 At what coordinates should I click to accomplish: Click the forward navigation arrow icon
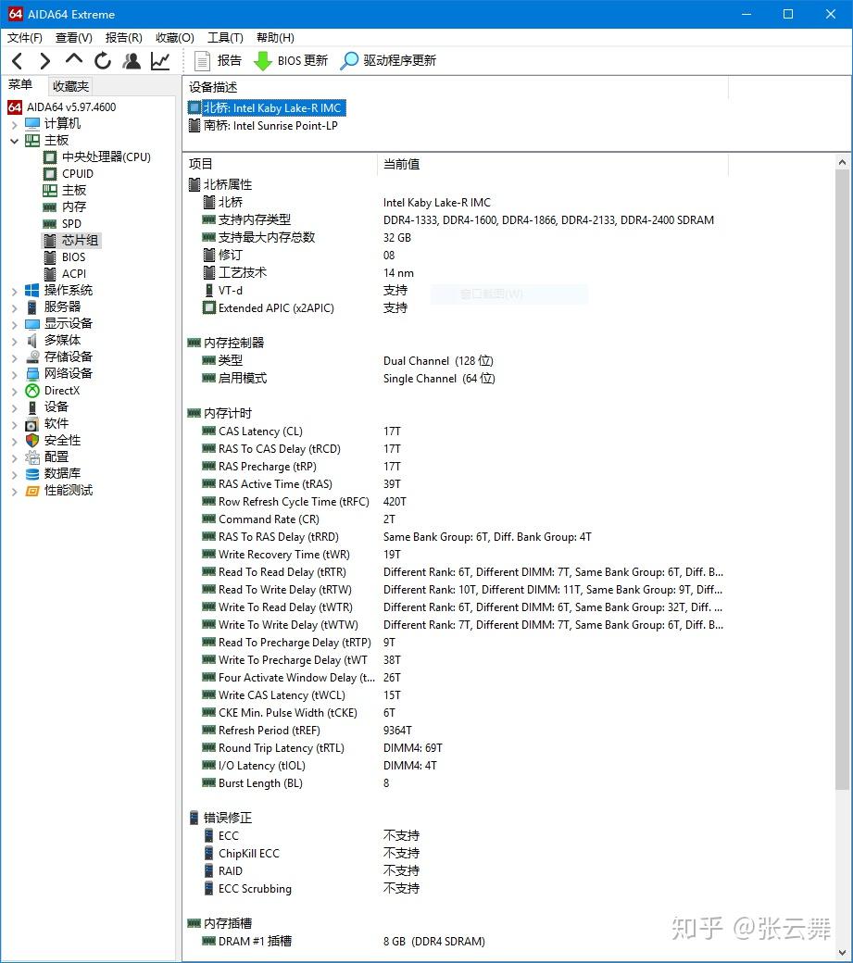[44, 60]
